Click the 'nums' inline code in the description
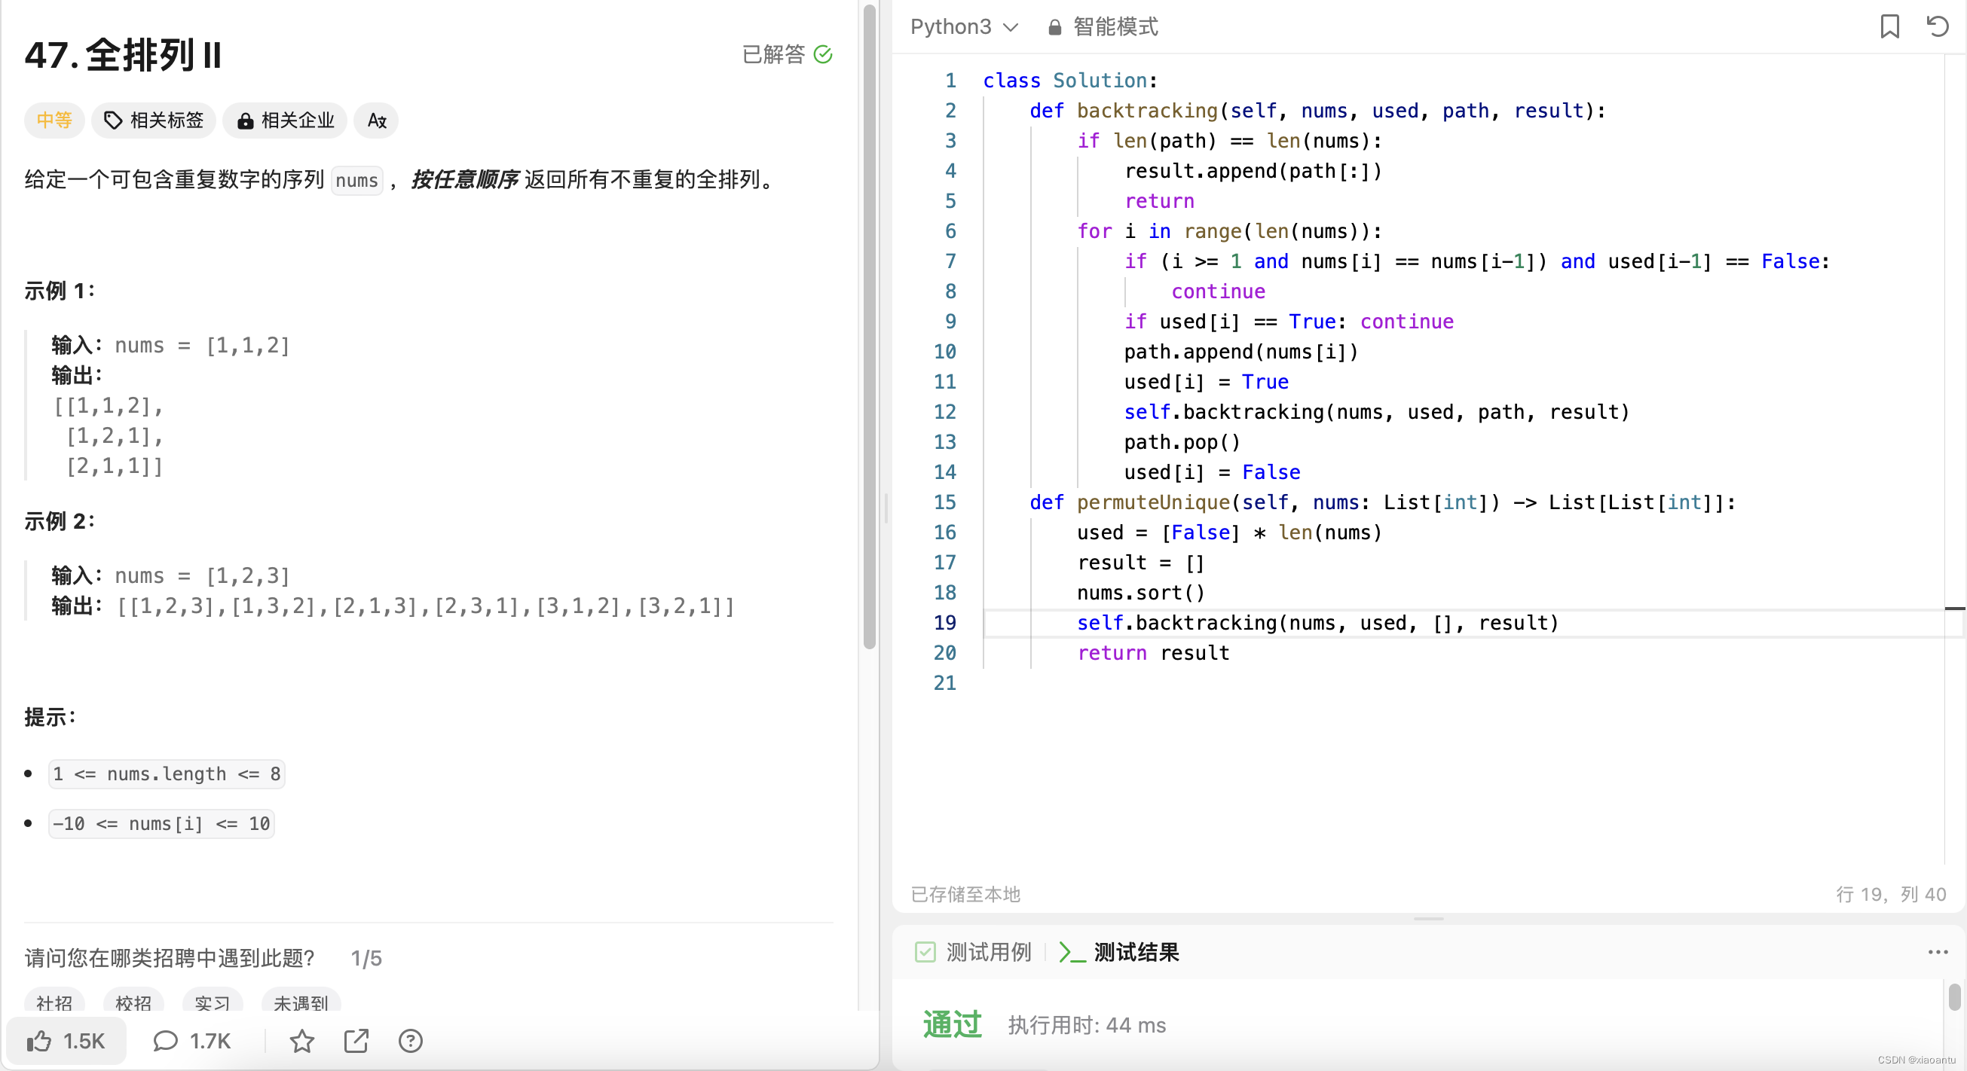Screen dimensions: 1967x1071 click(x=356, y=181)
